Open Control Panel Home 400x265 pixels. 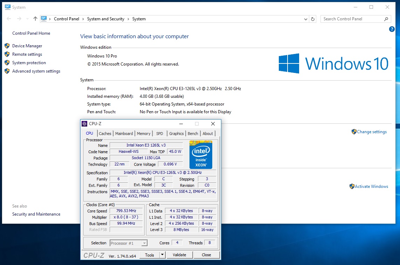pos(31,33)
